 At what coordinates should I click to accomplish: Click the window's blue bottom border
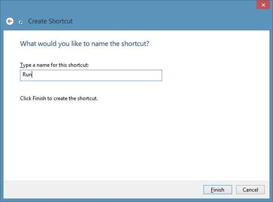(x=136, y=200)
